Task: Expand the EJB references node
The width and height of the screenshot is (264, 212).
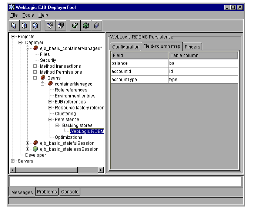Action: point(50,102)
